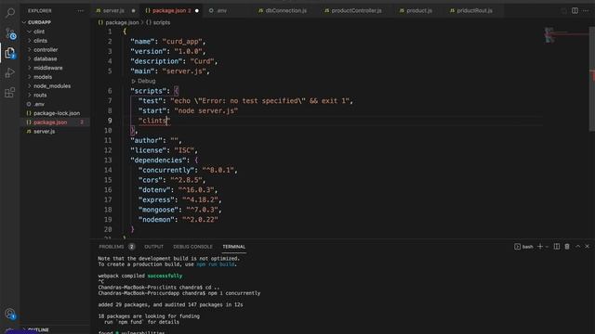595x334 pixels.
Task: Open server.js in explorer tree
Action: (x=55, y=132)
